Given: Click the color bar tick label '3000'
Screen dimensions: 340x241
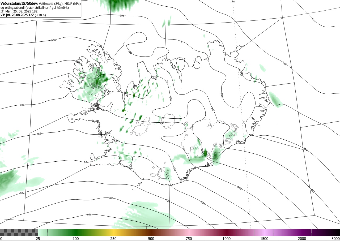Looking at the screenshot, I should [336, 239].
